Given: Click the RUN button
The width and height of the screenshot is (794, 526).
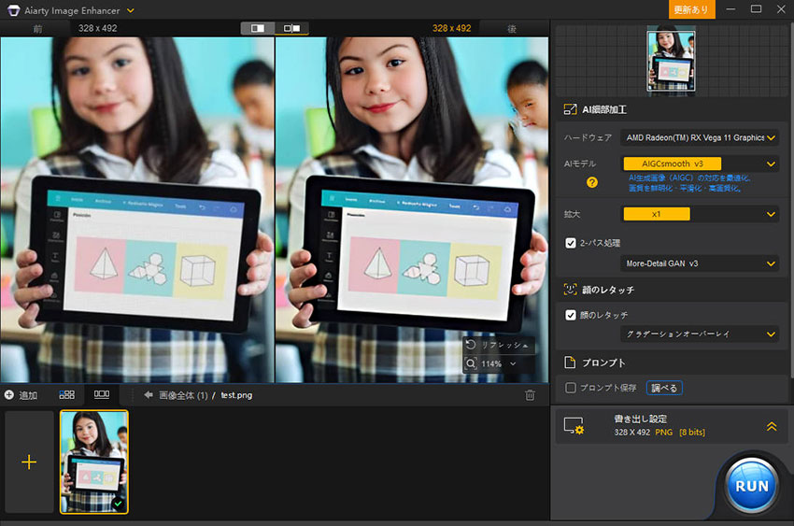Looking at the screenshot, I should [x=752, y=486].
